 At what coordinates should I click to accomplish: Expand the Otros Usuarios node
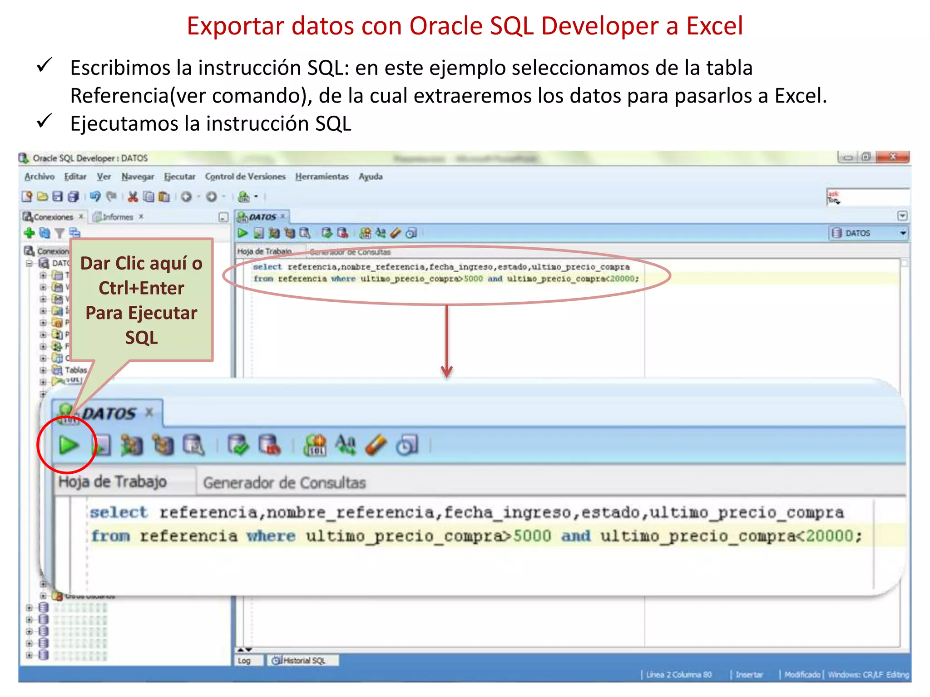(43, 595)
